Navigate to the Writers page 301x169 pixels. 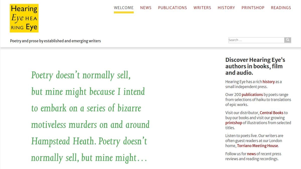[x=202, y=8]
